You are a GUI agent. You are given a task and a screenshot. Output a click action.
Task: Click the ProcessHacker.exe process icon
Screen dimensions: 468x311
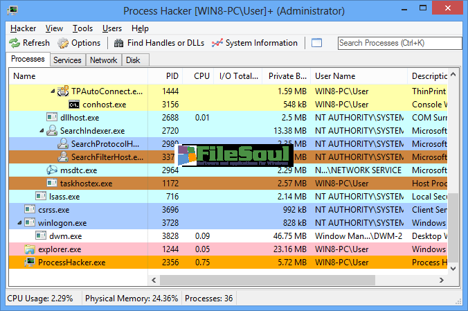point(30,263)
